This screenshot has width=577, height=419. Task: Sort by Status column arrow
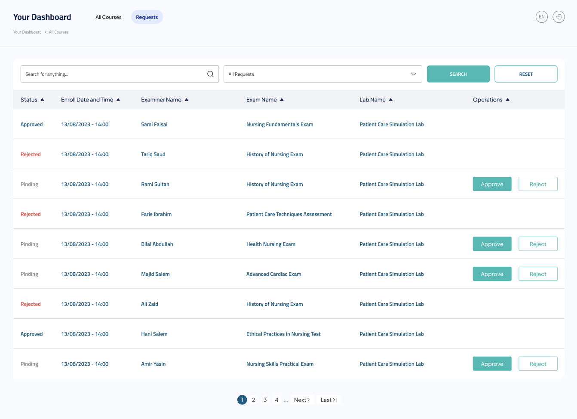(x=42, y=100)
